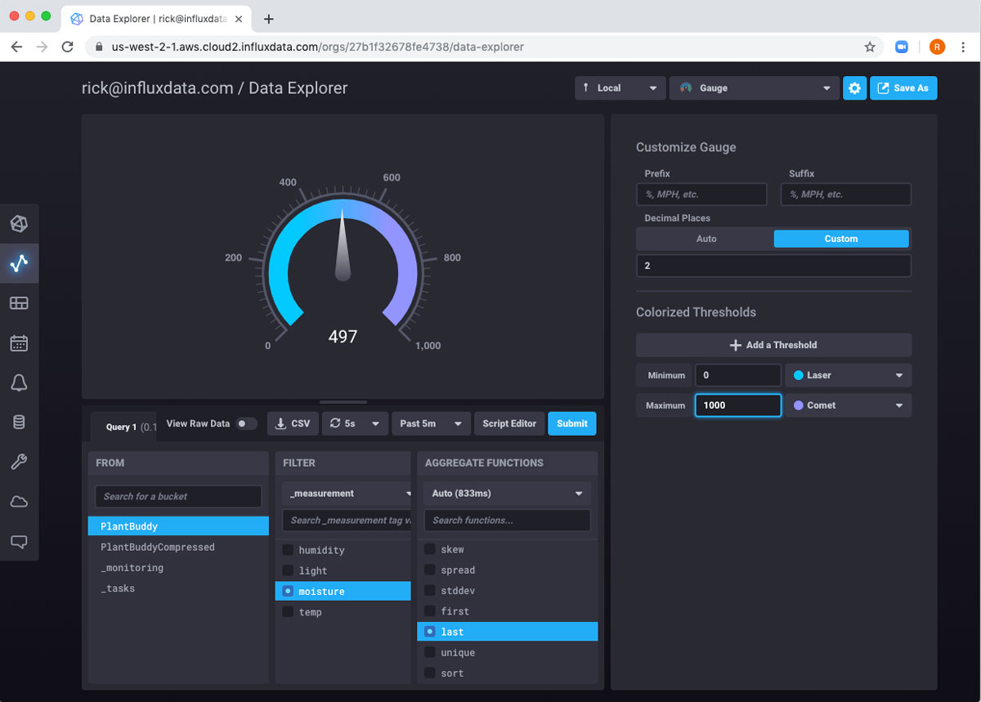The height and width of the screenshot is (702, 981).
Task: Open the Local timezone dropdown
Action: pos(619,88)
